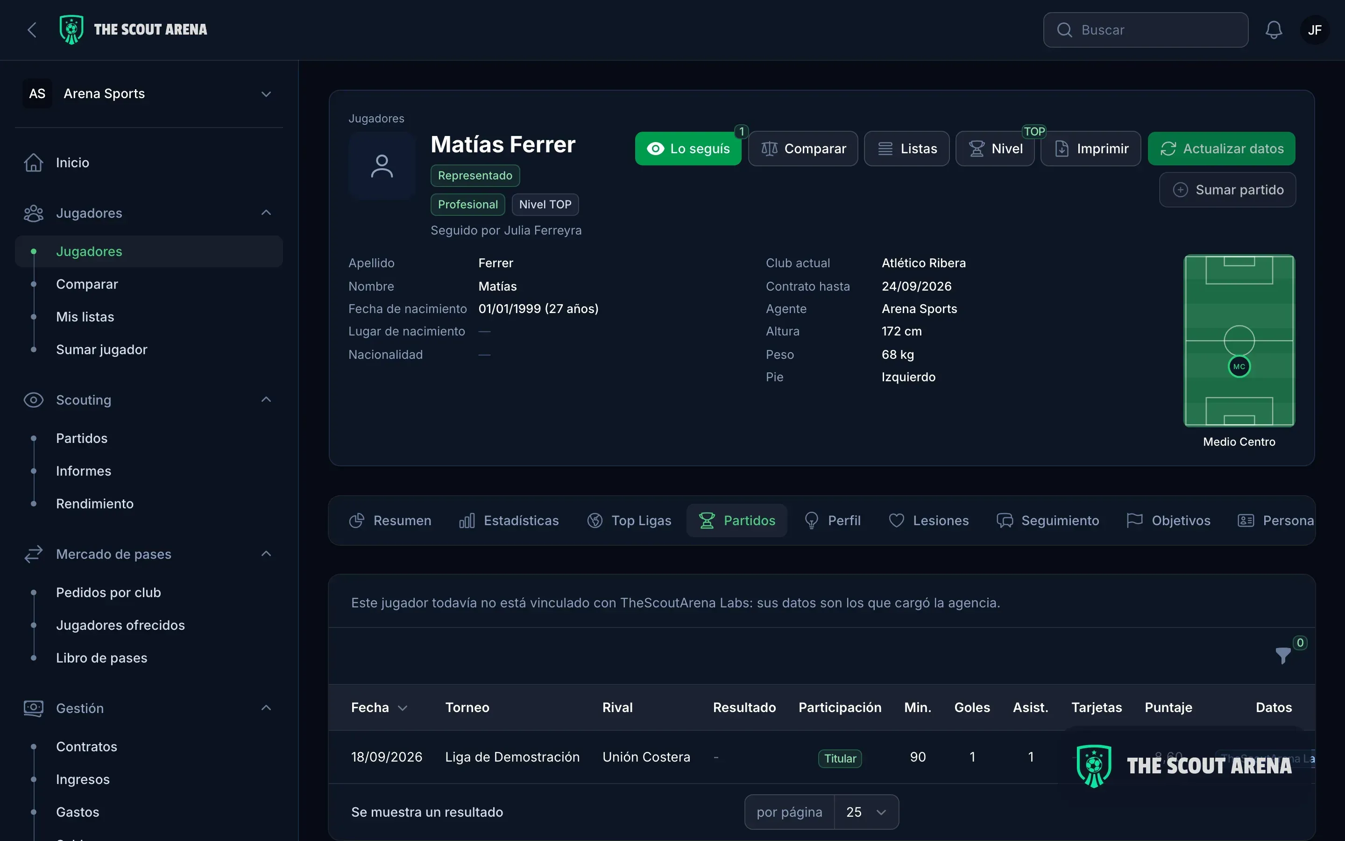This screenshot has width=1345, height=841.
Task: Collapse the Scouting sidebar section
Action: [266, 400]
